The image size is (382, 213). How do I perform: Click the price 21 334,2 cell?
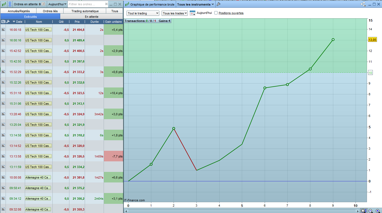tap(77, 167)
